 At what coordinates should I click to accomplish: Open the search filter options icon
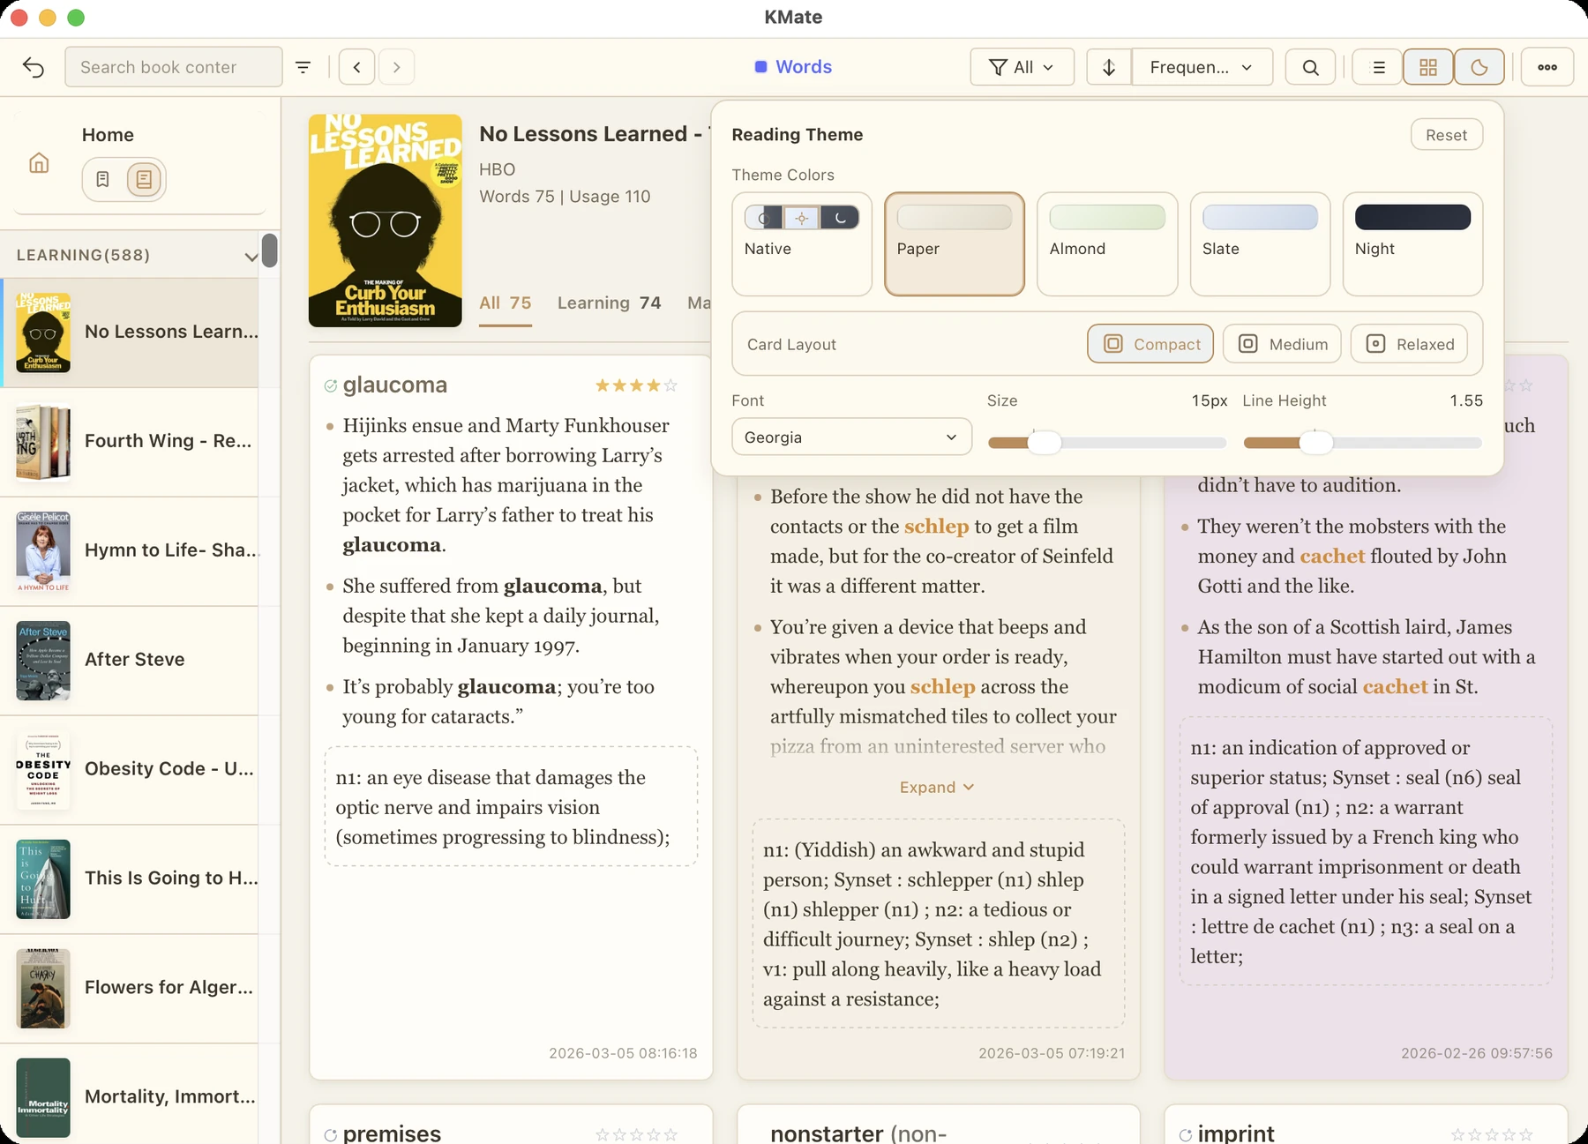[x=303, y=67]
